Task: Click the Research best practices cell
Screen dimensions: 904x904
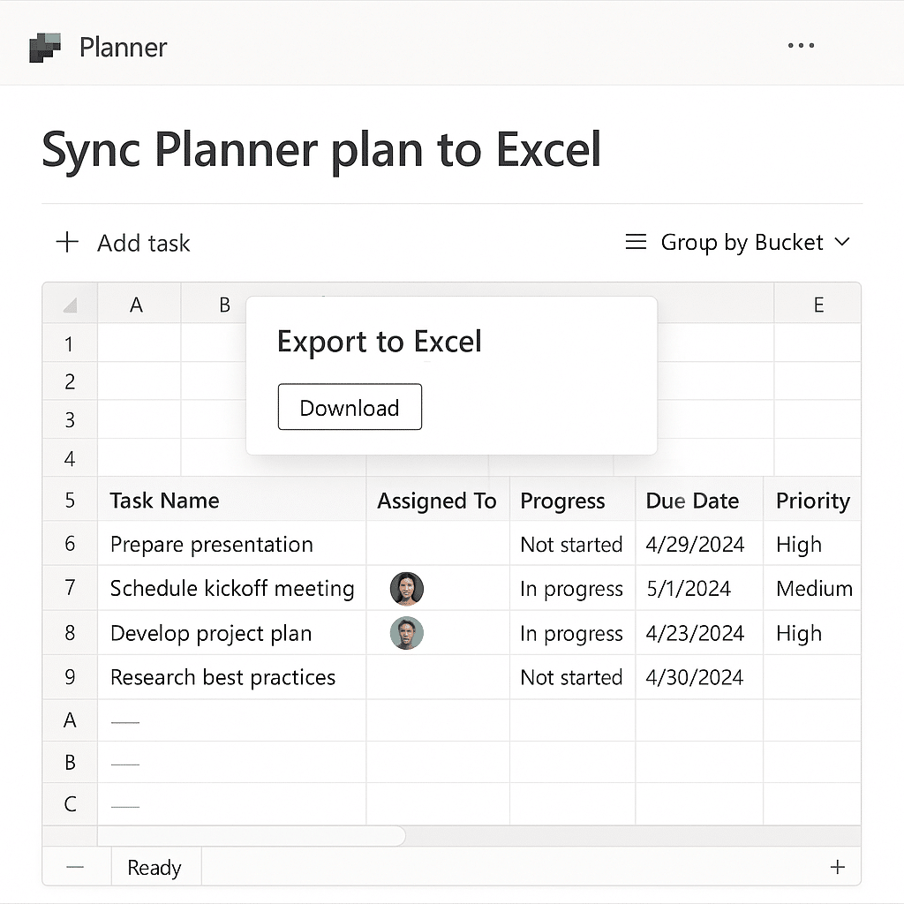Action: (232, 677)
